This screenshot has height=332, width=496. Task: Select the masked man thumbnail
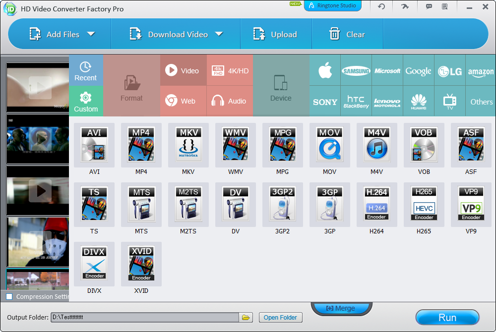point(38,242)
